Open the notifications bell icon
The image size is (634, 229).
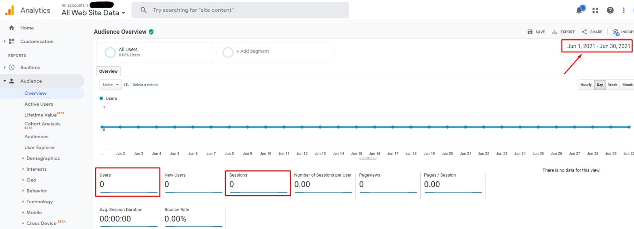[579, 10]
